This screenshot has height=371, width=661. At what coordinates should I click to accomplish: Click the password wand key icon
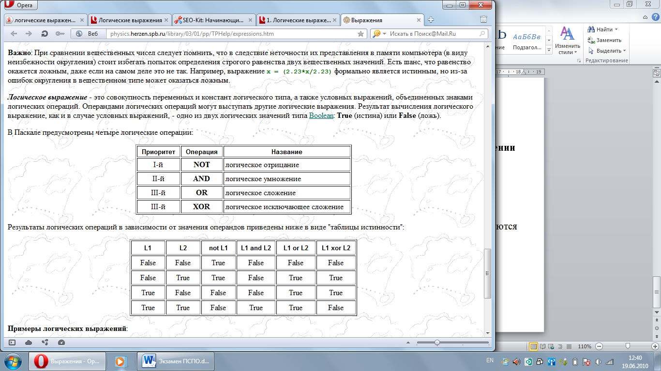[x=60, y=34]
